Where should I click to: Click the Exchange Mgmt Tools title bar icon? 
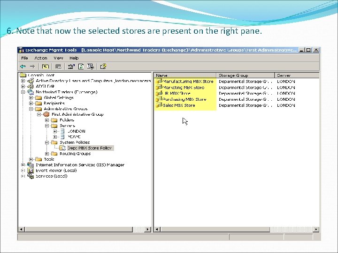pyautogui.click(x=21, y=50)
